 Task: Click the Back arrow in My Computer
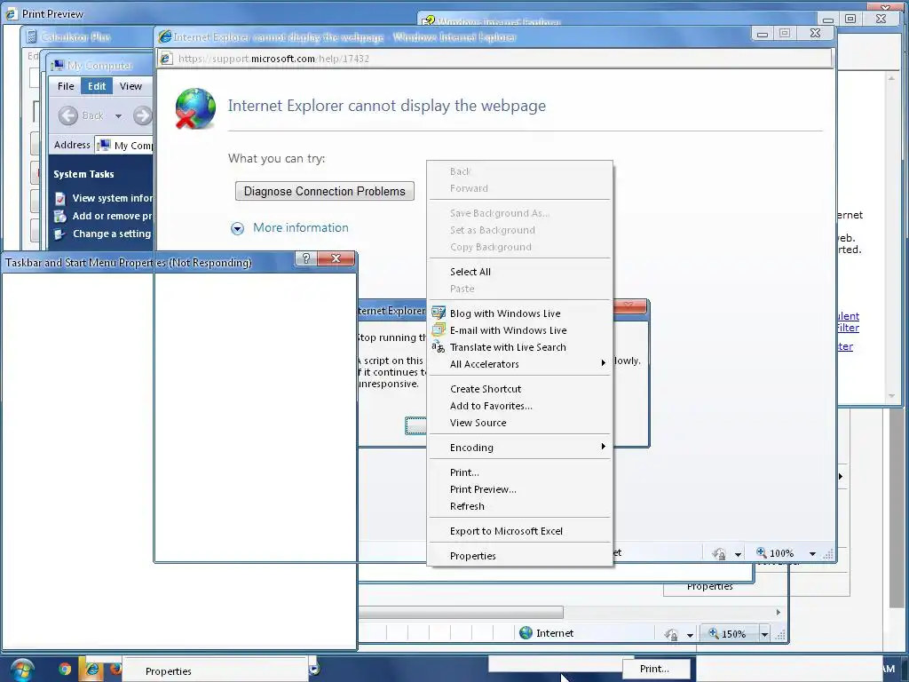click(x=67, y=115)
